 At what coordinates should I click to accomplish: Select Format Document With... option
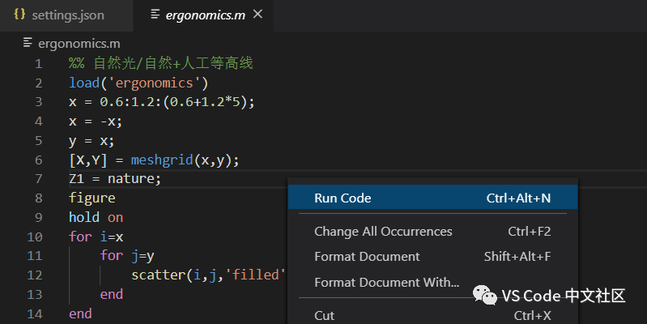coord(432,283)
